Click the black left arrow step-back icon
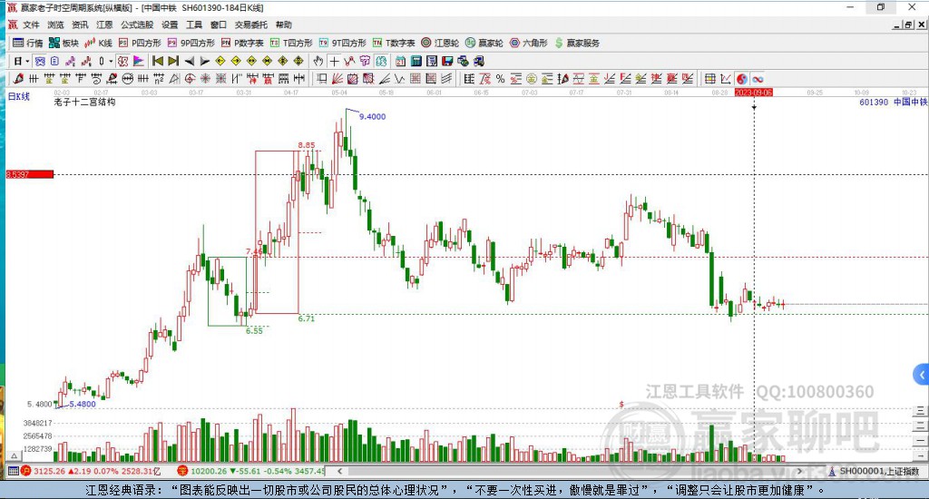The image size is (929, 499). (189, 61)
